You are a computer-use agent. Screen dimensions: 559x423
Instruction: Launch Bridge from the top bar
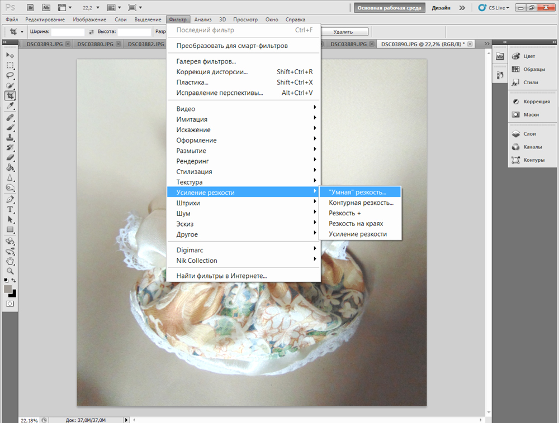click(31, 7)
